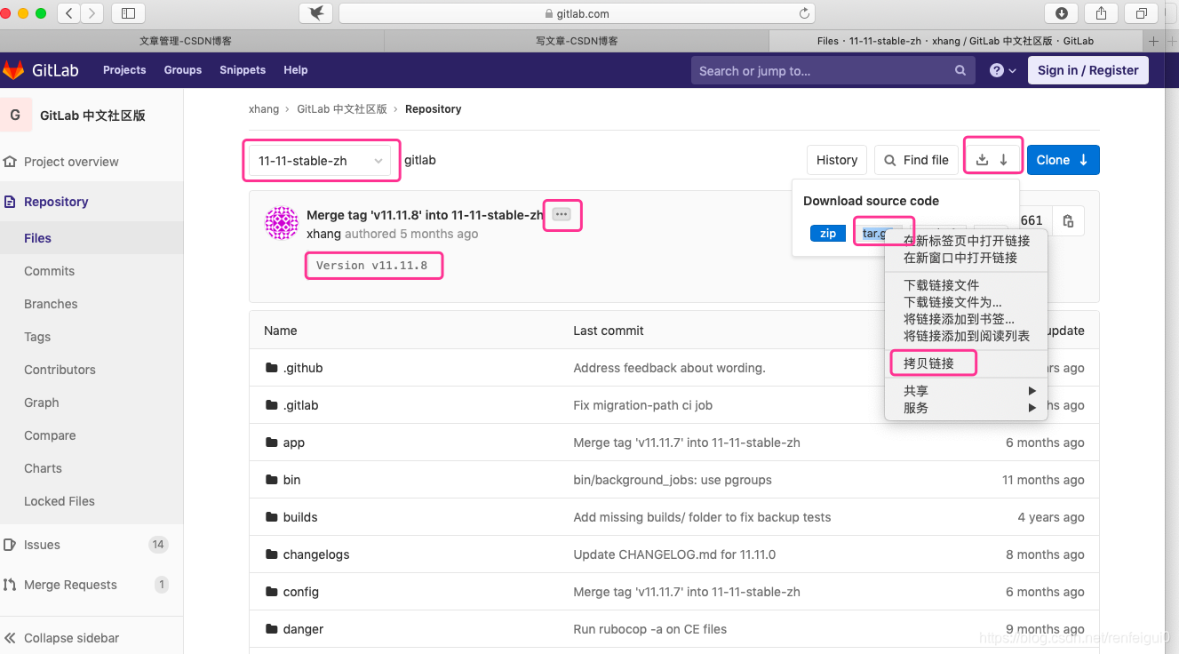The width and height of the screenshot is (1179, 654).
Task: Select 在新标签页中打开链接 in context menu
Action: pyautogui.click(x=967, y=241)
